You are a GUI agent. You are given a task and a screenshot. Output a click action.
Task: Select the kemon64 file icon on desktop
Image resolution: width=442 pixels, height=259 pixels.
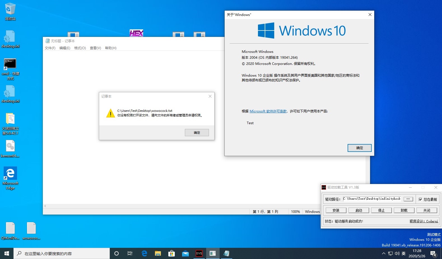(x=10, y=149)
